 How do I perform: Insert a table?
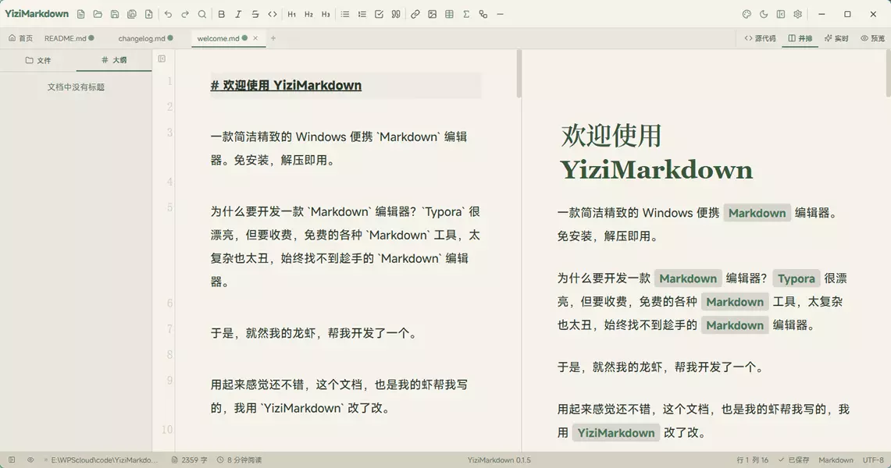(450, 14)
